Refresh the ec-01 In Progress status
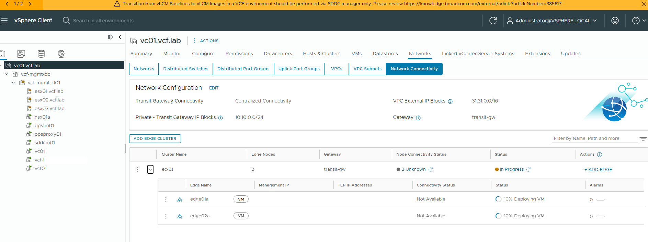Image resolution: width=648 pixels, height=242 pixels. tap(528, 169)
